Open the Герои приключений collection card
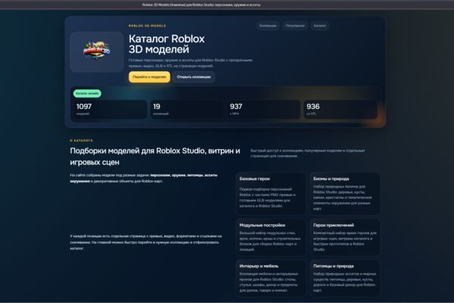This screenshot has height=303, width=454. tap(345, 237)
